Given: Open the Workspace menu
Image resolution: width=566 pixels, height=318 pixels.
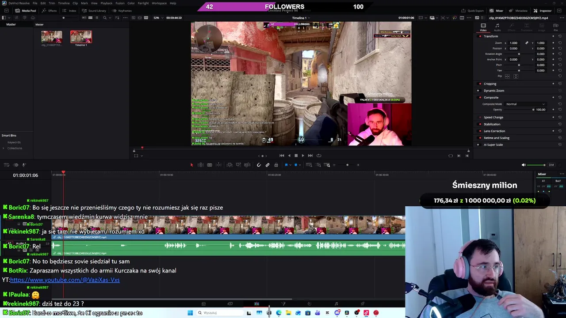Looking at the screenshot, I should pyautogui.click(x=159, y=3).
